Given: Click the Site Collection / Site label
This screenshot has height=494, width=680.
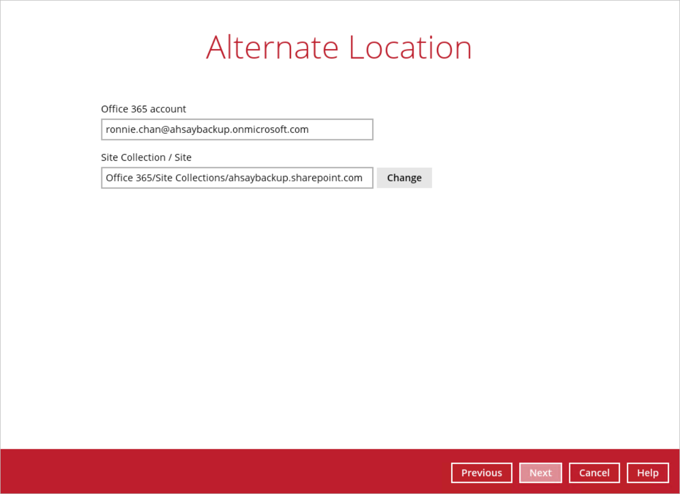Looking at the screenshot, I should [x=147, y=157].
